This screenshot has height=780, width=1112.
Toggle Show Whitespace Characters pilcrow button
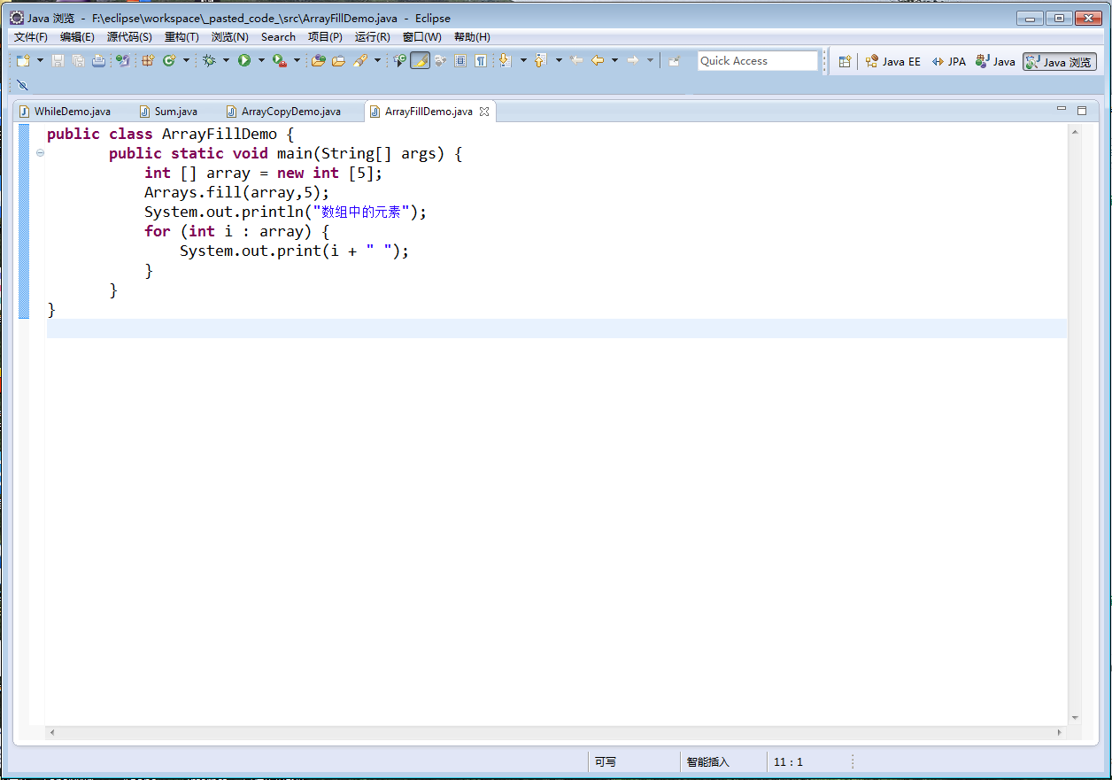(480, 60)
